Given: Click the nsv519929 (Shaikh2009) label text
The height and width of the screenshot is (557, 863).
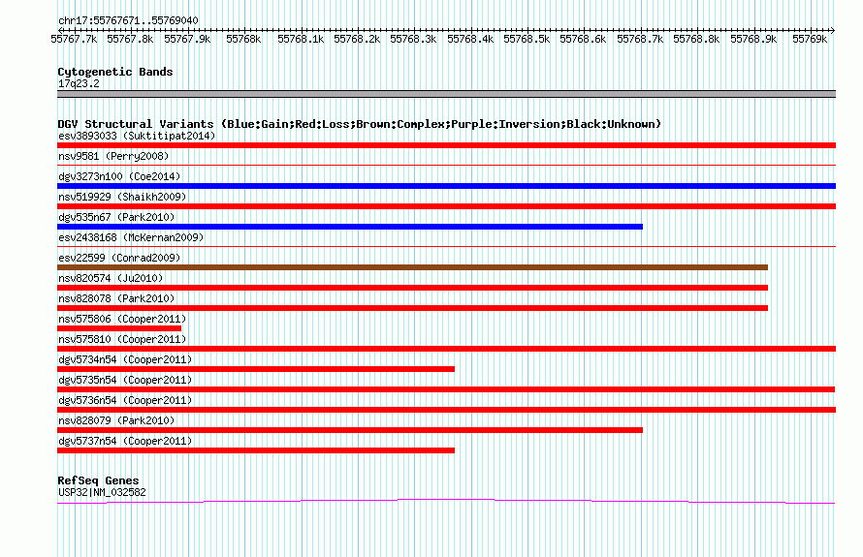Looking at the screenshot, I should pos(122,197).
